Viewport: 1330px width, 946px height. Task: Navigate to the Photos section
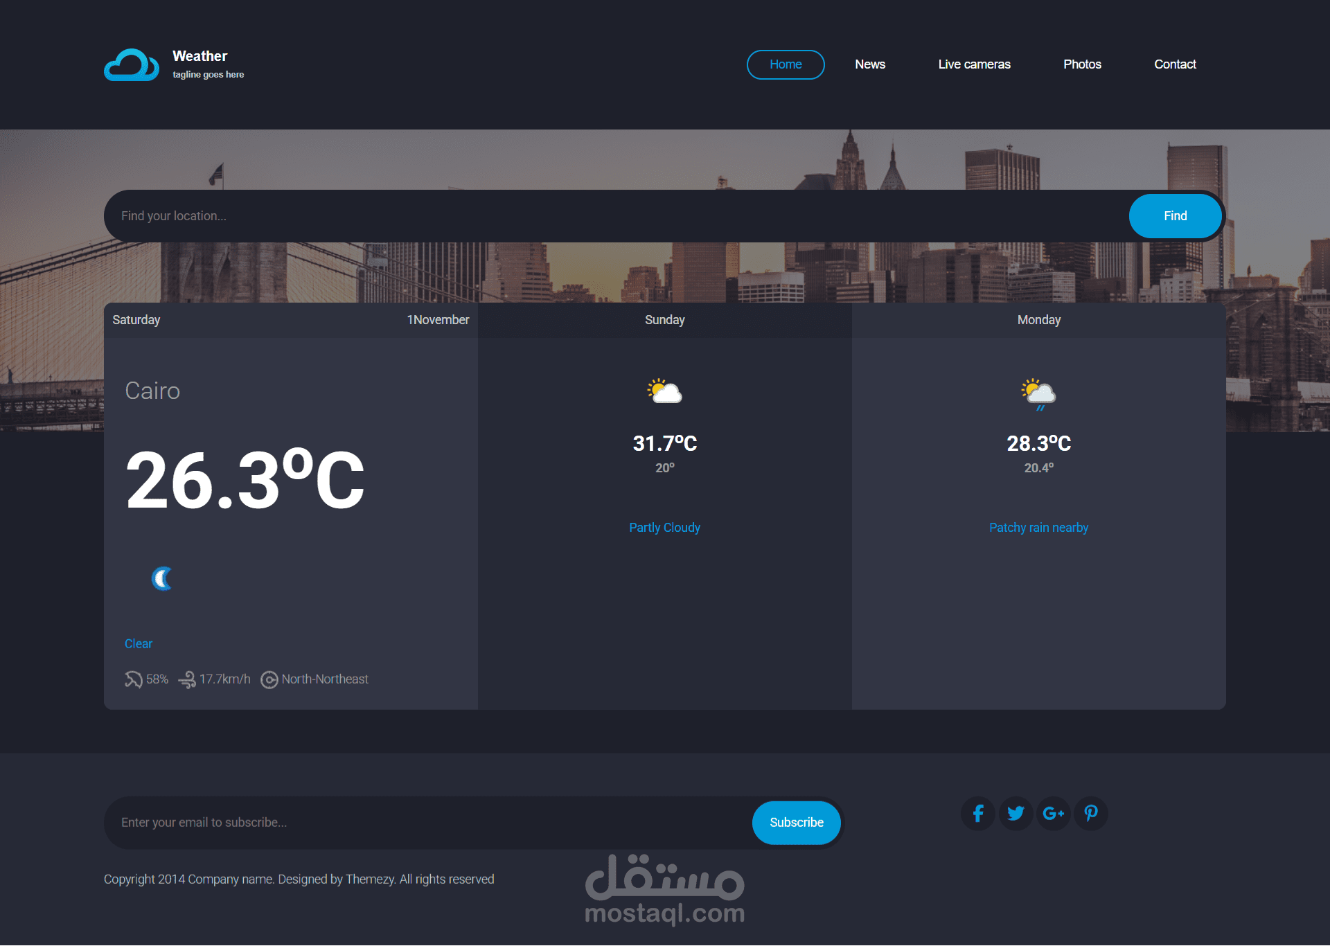tap(1082, 64)
